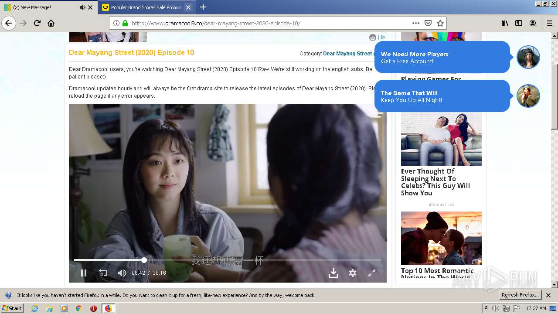Screen dimensions: 558x314
Task: Click the Dear Mayang Street Episode 10 title
Action: (x=132, y=52)
